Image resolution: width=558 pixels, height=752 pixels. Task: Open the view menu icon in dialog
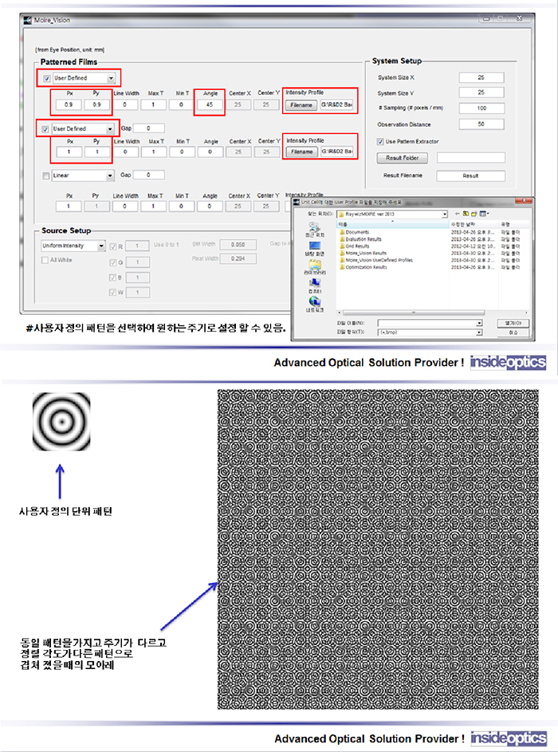point(485,215)
